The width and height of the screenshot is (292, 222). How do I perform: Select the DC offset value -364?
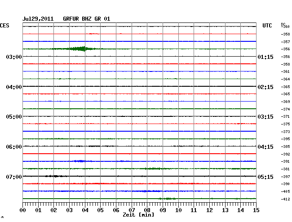coord(285,79)
